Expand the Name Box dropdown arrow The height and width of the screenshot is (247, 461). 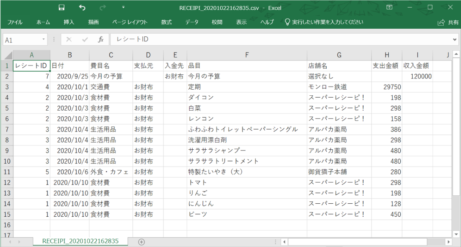click(44, 39)
